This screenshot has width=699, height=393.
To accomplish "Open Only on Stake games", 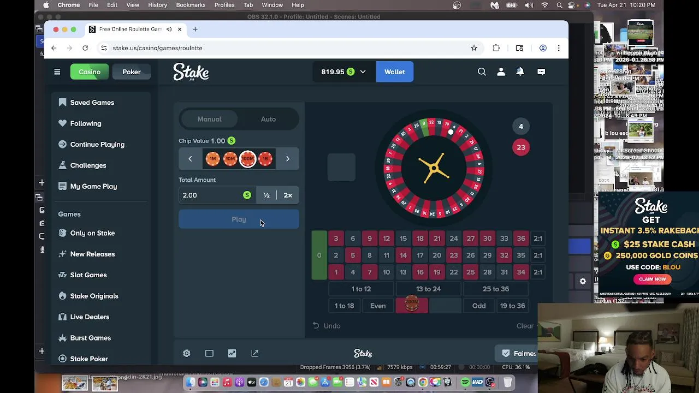I will click(92, 233).
